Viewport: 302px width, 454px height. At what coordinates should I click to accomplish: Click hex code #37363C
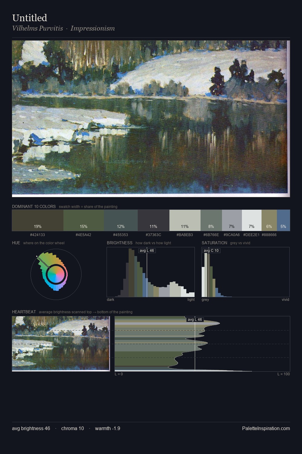(x=153, y=235)
